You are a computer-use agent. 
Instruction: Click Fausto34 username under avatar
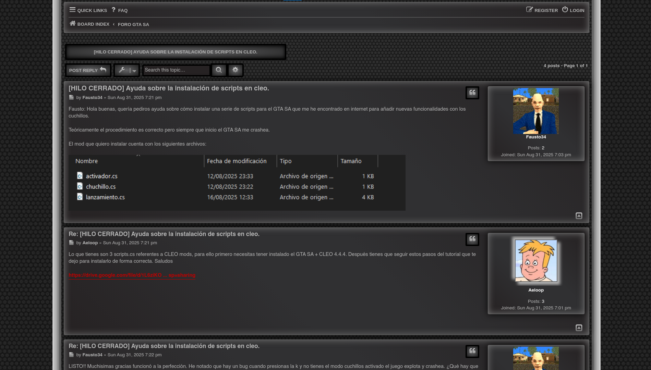tap(536, 137)
